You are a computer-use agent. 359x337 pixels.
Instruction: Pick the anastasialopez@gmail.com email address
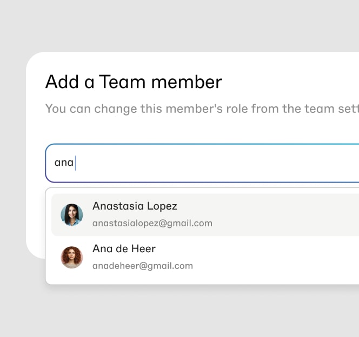tap(152, 224)
